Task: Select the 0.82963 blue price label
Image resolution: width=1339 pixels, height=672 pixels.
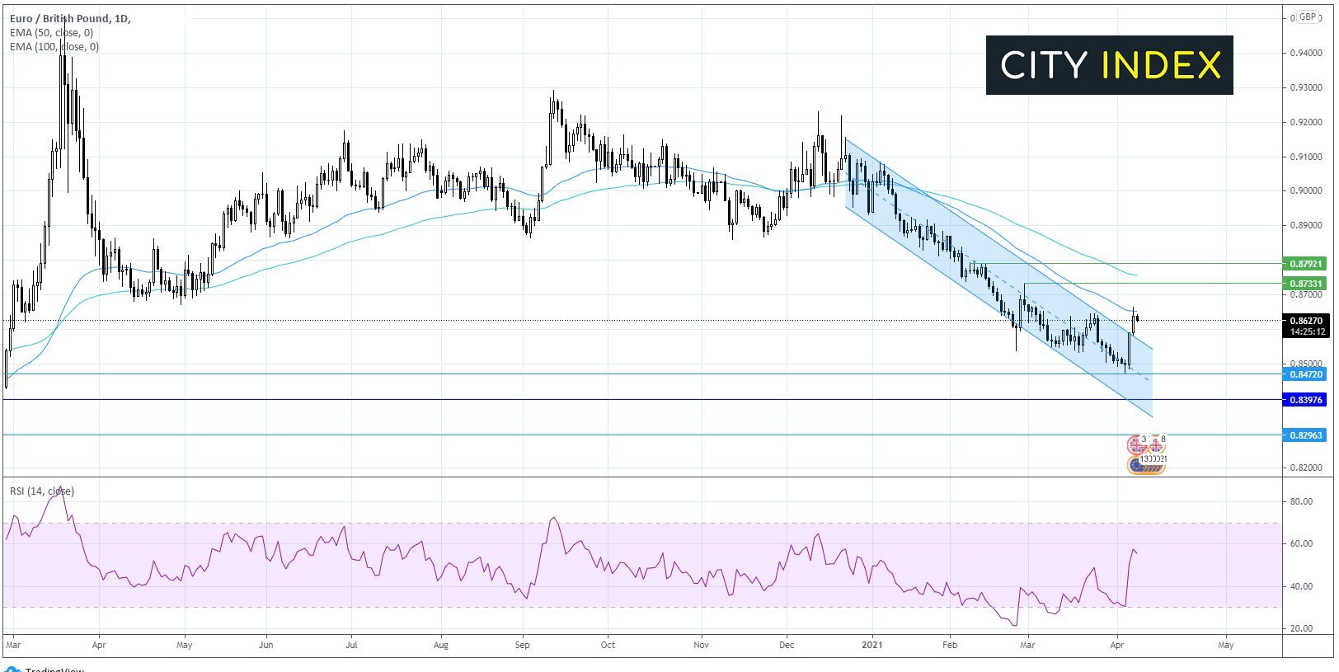Action: (1305, 435)
